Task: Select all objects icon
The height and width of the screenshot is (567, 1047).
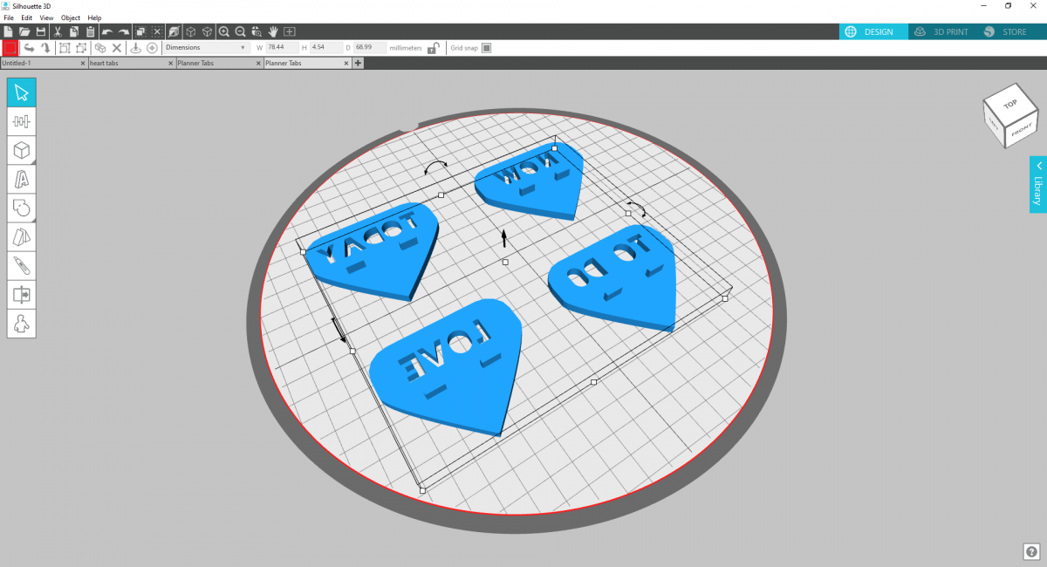Action: point(140,31)
